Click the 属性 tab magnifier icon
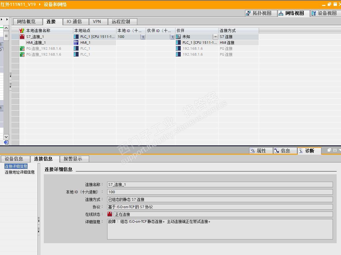The image size is (341, 255). pos(252,151)
